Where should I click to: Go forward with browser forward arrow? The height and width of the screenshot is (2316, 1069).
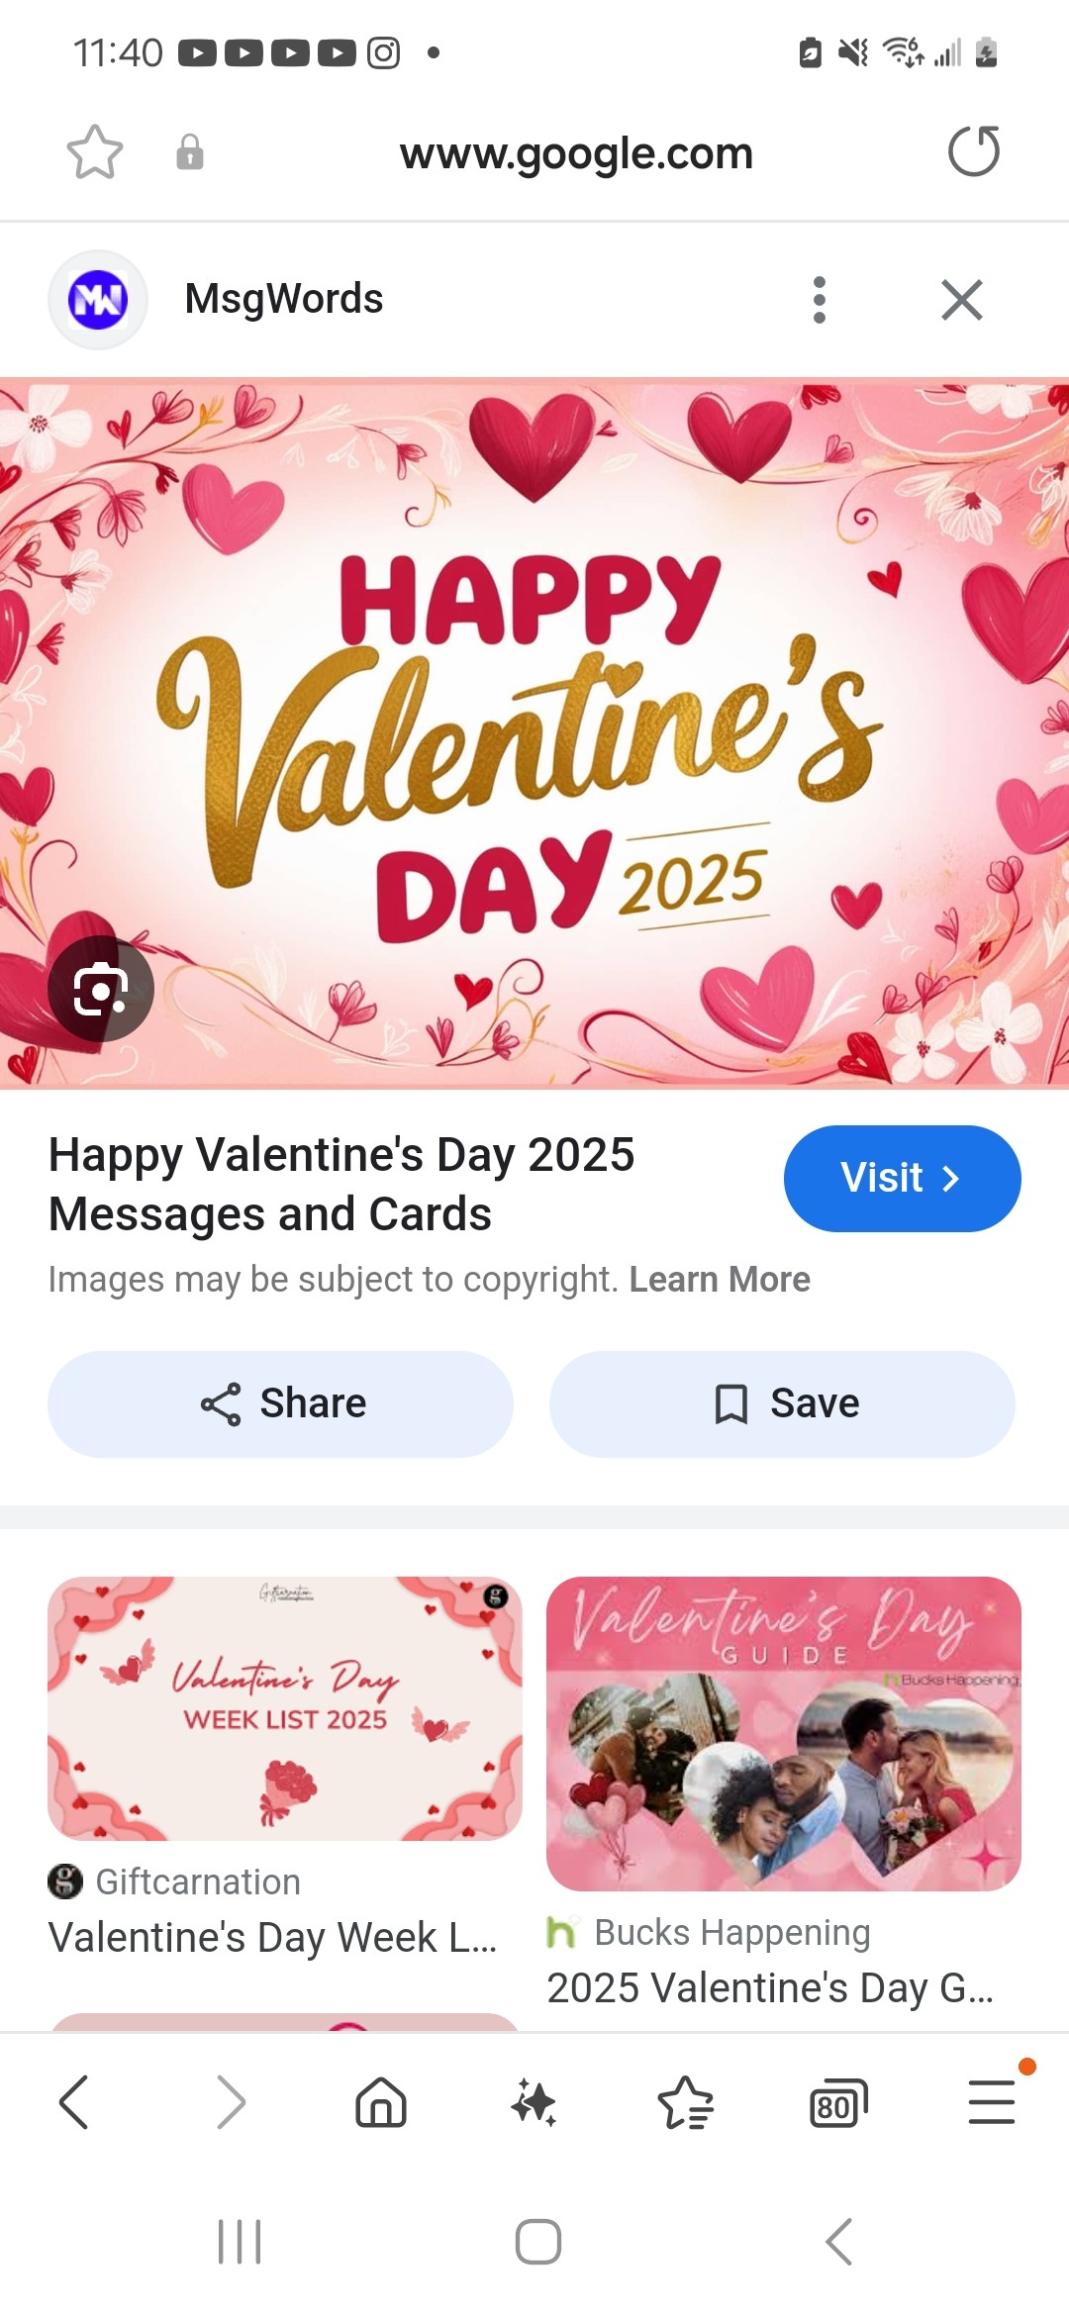tap(231, 2102)
